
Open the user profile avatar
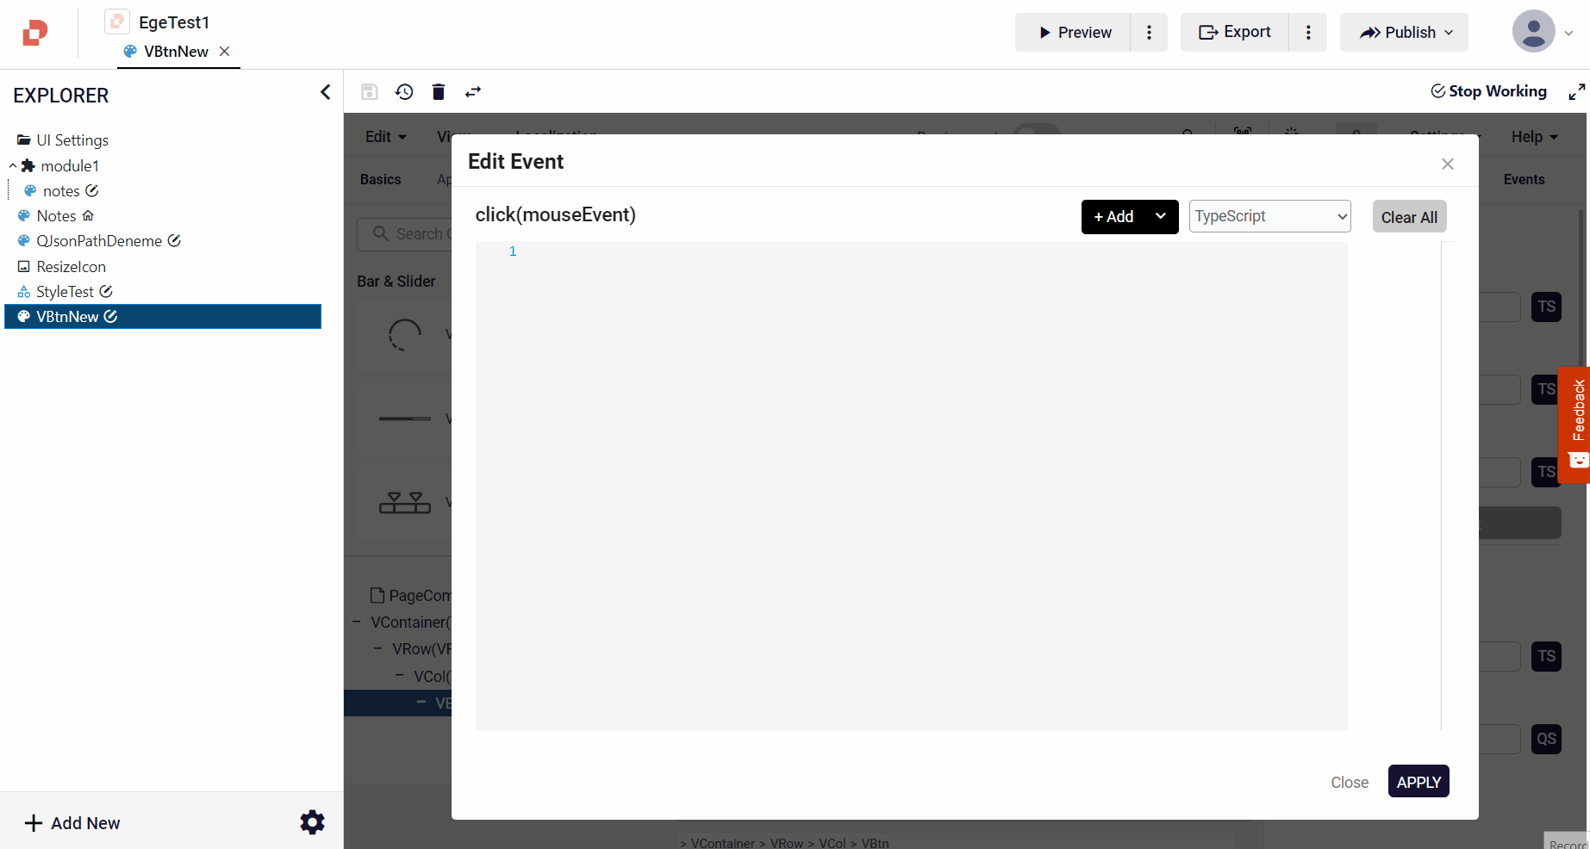click(1533, 32)
